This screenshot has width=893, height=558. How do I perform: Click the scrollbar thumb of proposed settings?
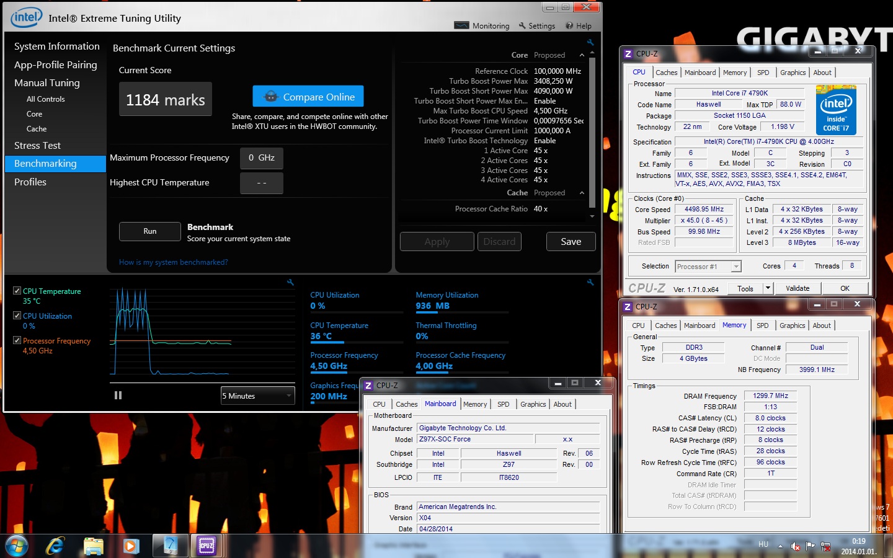pos(592,133)
